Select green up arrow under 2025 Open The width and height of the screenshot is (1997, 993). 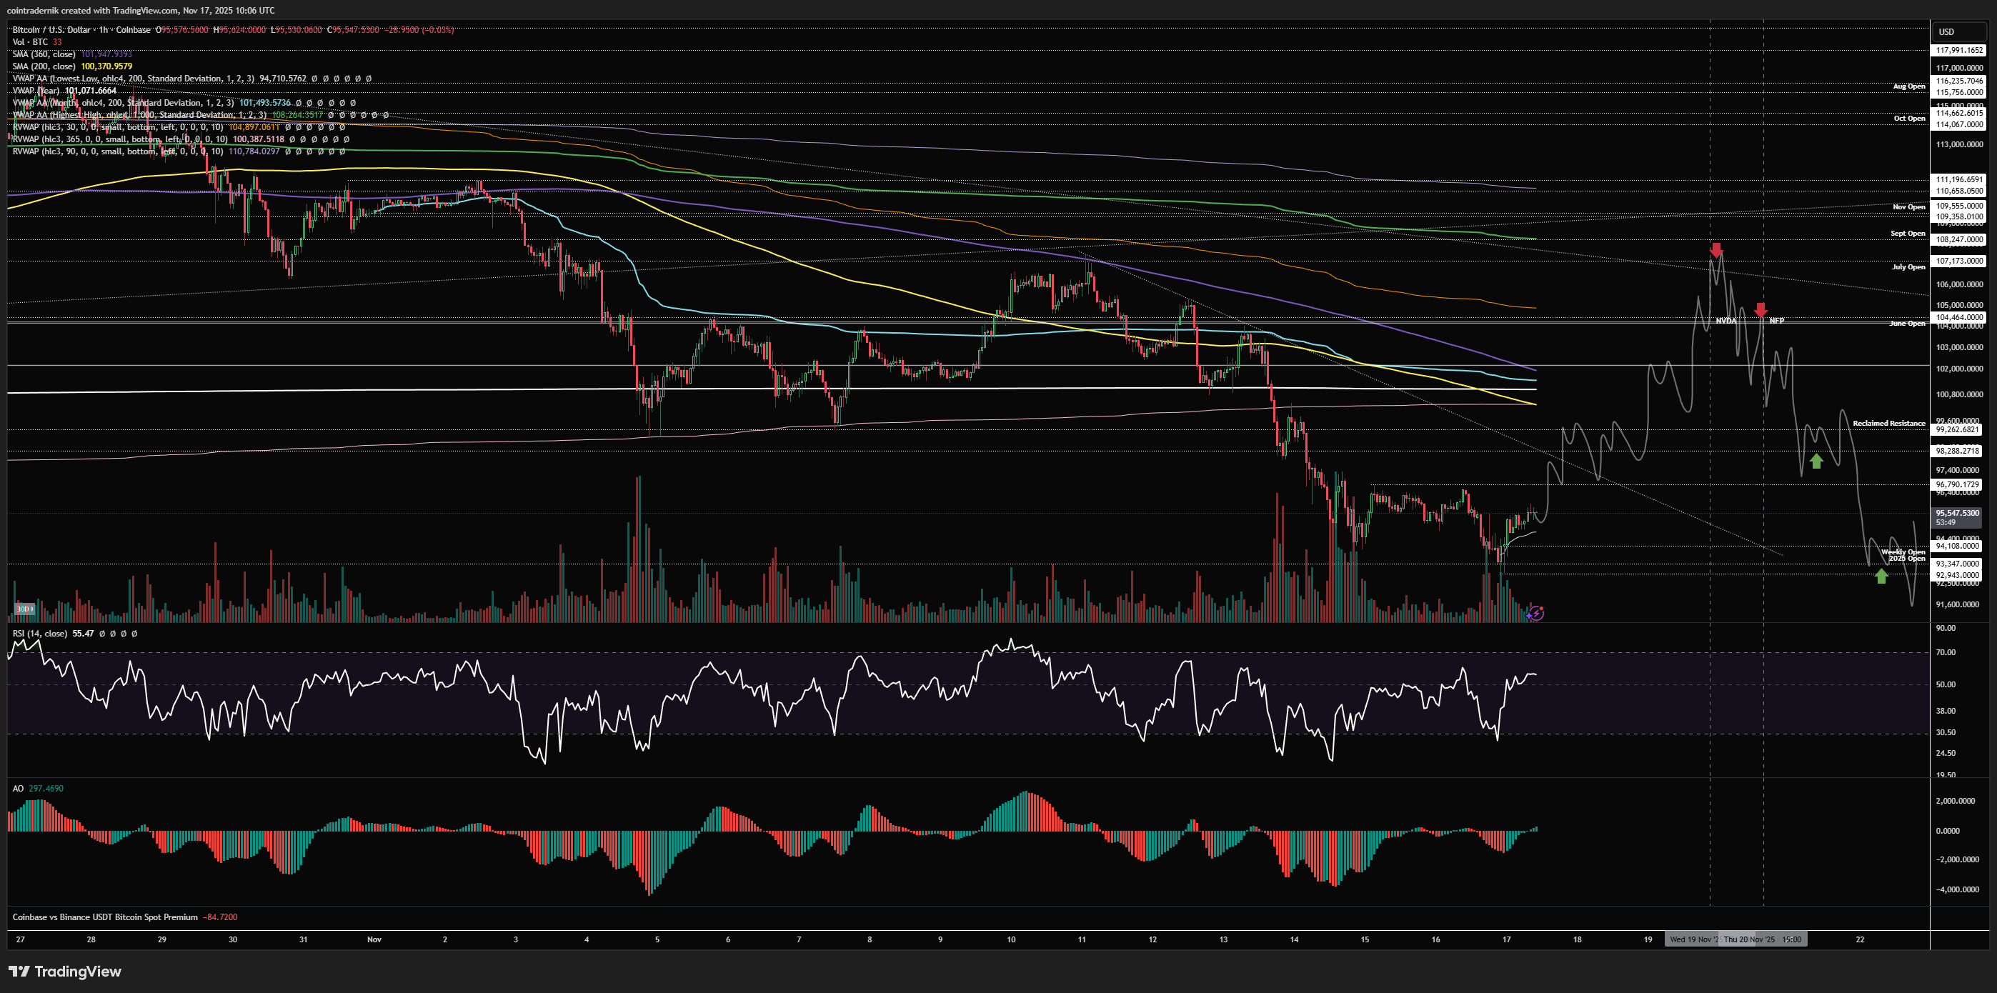(x=1881, y=576)
